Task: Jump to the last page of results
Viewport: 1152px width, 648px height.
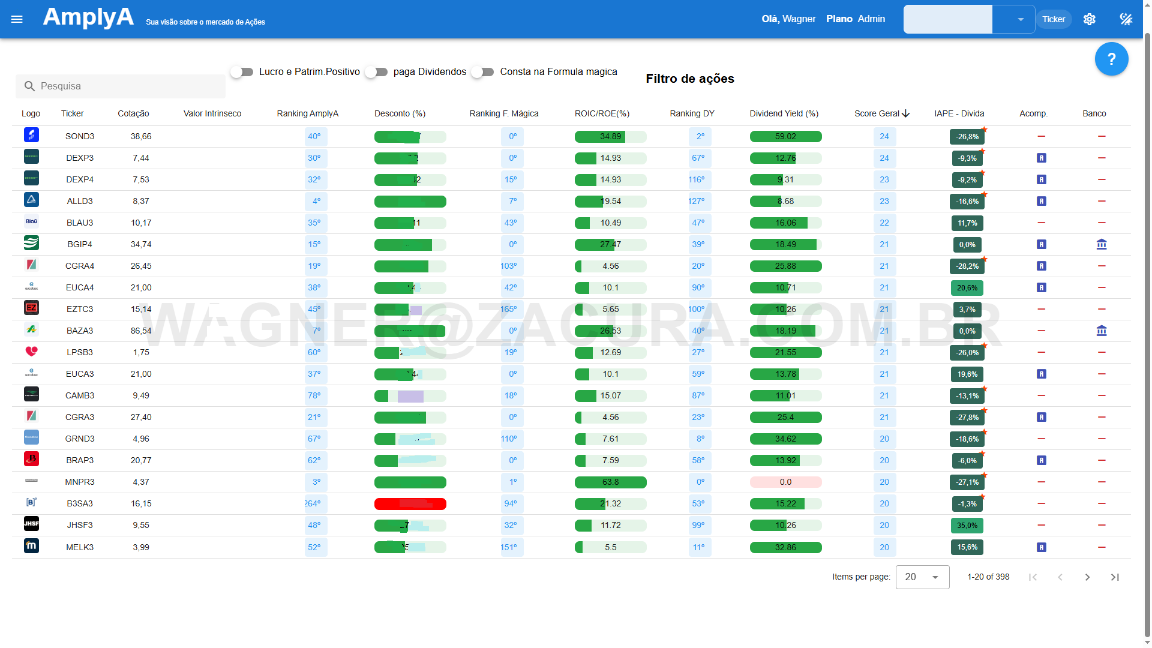Action: click(x=1115, y=577)
